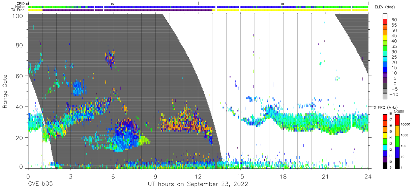This screenshot has width=414, height=191.
Task: Click the ELEV scale label 45
Action: [x=393, y=36]
